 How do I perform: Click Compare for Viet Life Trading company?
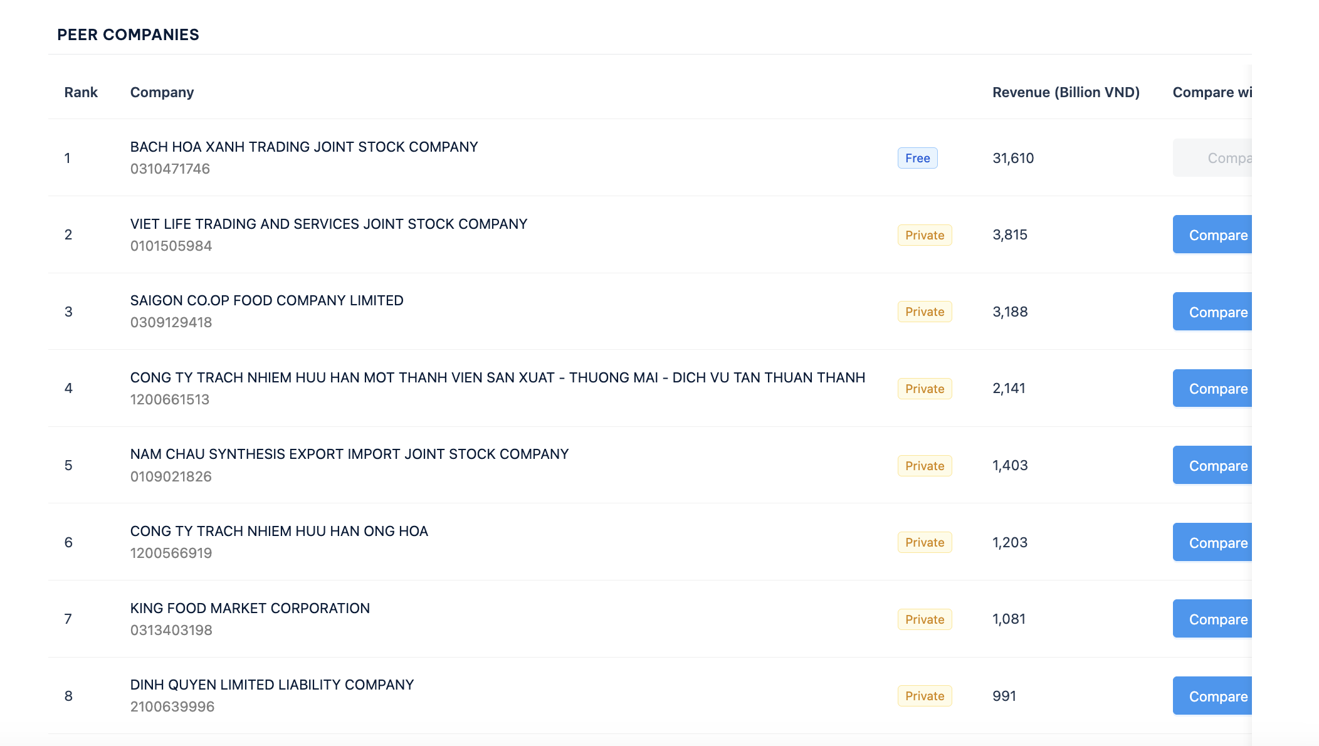click(x=1212, y=234)
